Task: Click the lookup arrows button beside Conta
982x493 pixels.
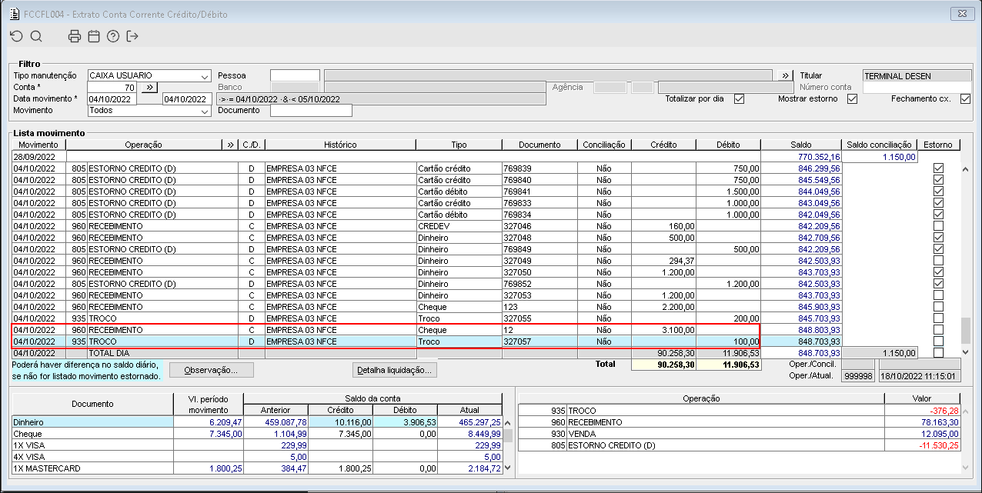Action: pyautogui.click(x=150, y=88)
